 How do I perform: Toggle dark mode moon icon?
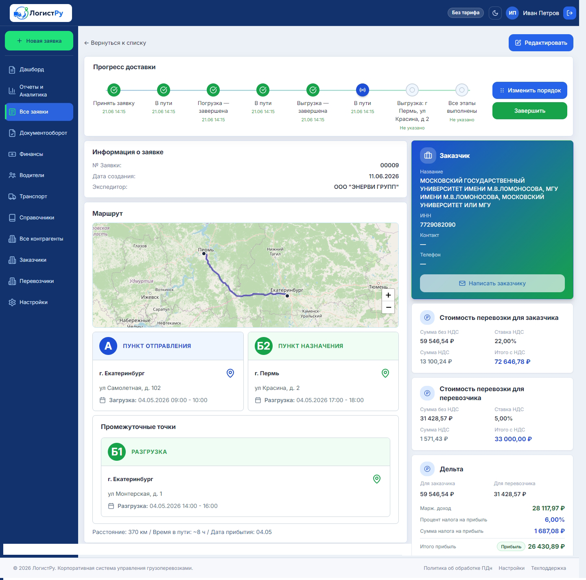click(x=495, y=13)
